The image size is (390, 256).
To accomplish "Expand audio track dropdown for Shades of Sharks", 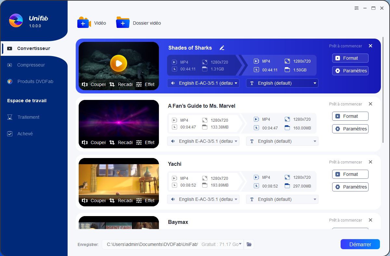I will coord(236,83).
